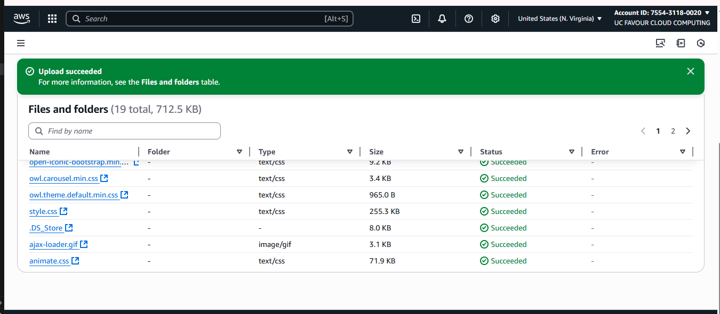Expand the Account ID account menu
Screen dimensions: 720x314
click(662, 13)
